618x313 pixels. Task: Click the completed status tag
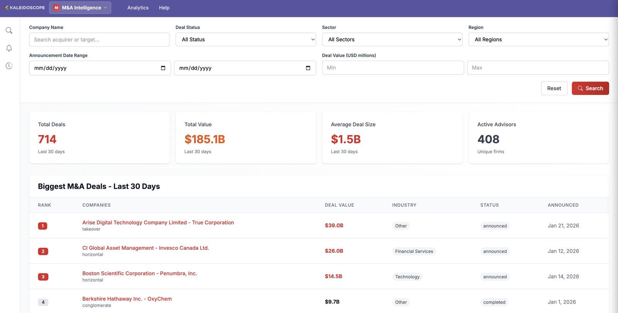[494, 302]
